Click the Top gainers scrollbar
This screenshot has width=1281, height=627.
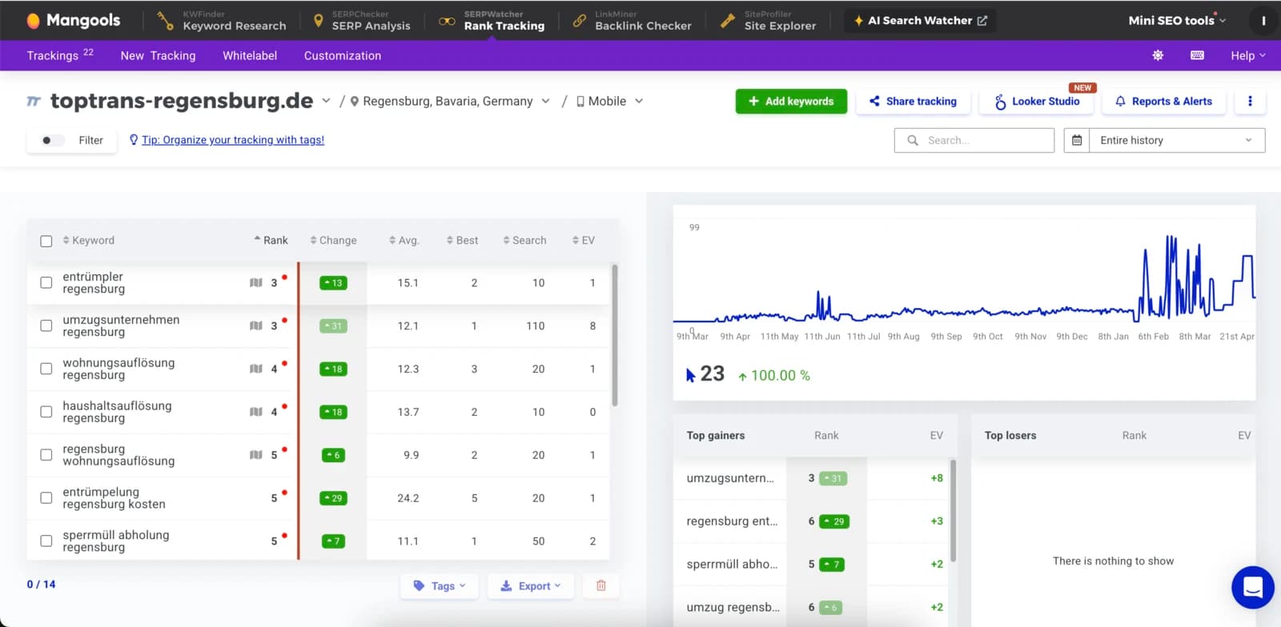[x=953, y=510]
